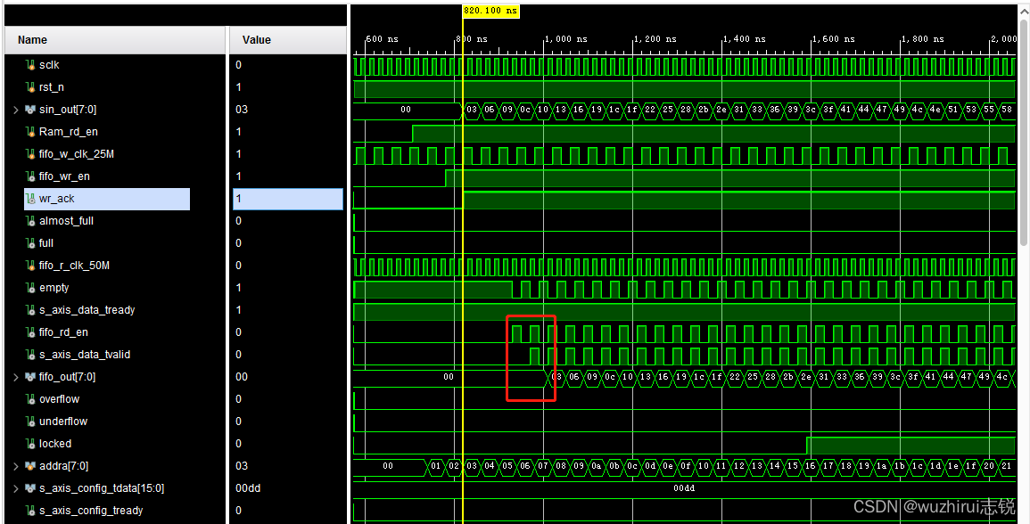Expand the s_axis_config_tdata[15:0] bus

pos(16,488)
